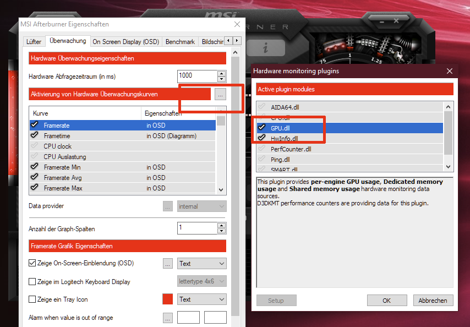Decrease Anzahl der Graph-Spalten value
This screenshot has width=470, height=327.
coord(221,231)
